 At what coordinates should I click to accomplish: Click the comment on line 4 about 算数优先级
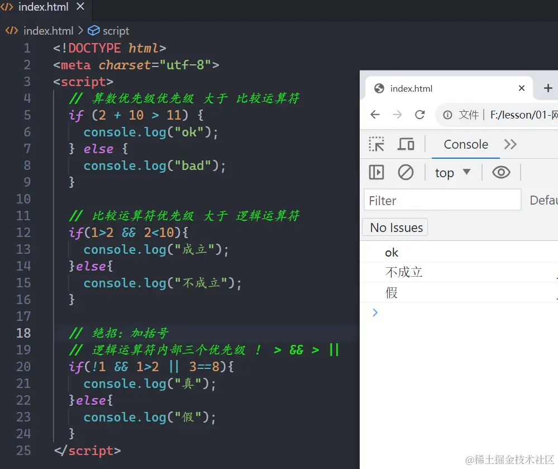[184, 98]
